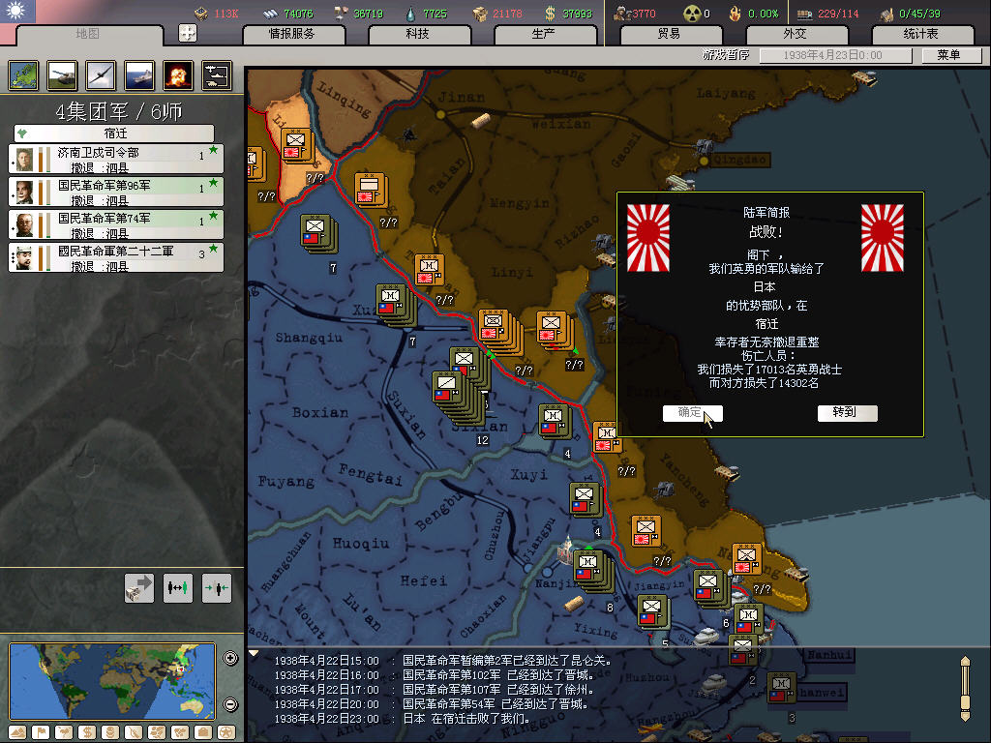Click the reorganize units arrow button
Viewport: 991px width, 743px height.
coord(139,588)
